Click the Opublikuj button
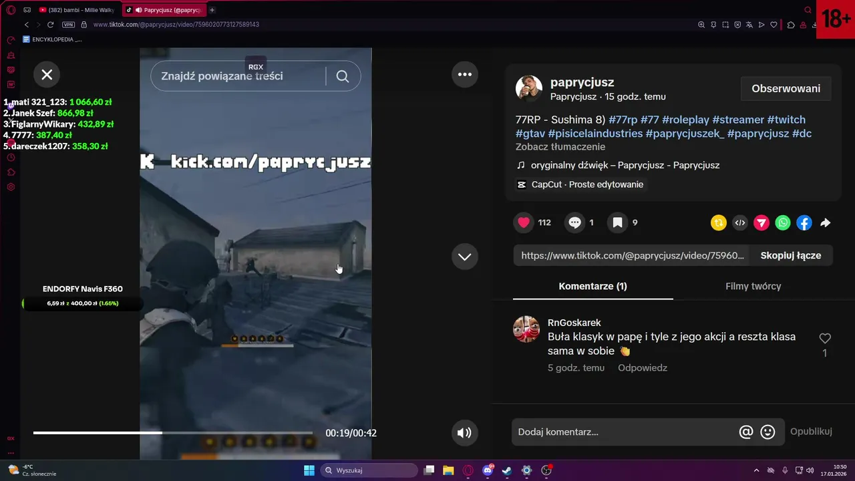 pos(811,432)
